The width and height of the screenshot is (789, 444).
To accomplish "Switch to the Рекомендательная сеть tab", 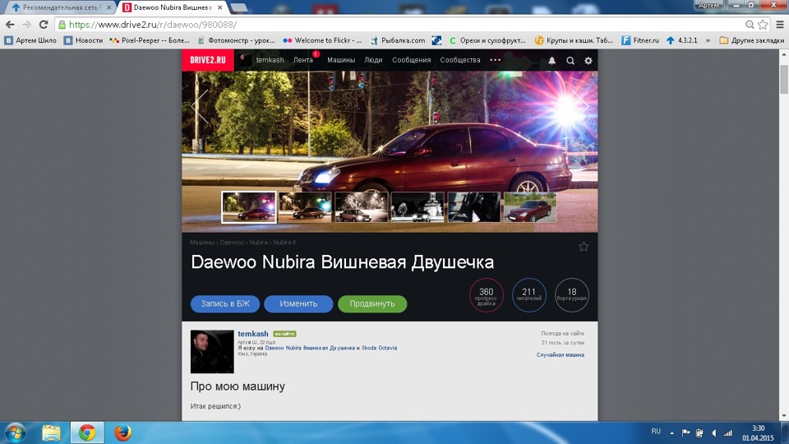I will coord(60,7).
